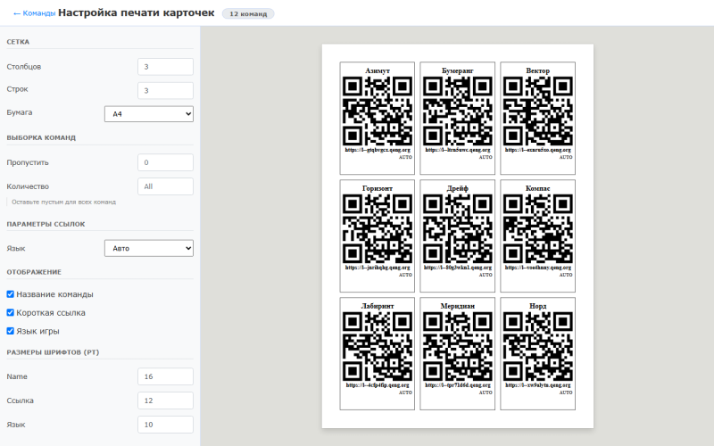
Task: Click the Лабиринт QR code
Action: tap(378, 346)
